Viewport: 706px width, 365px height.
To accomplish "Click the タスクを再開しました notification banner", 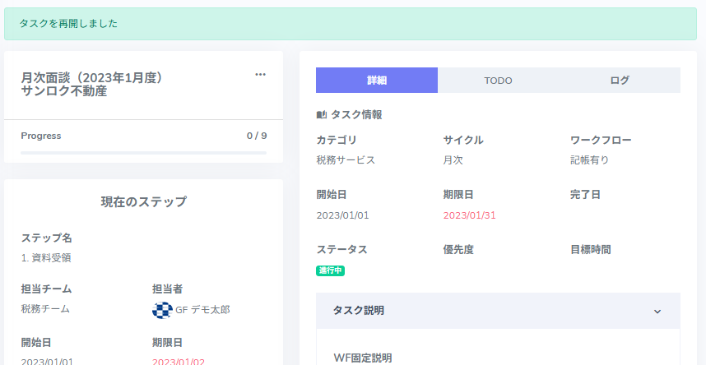I will point(353,24).
